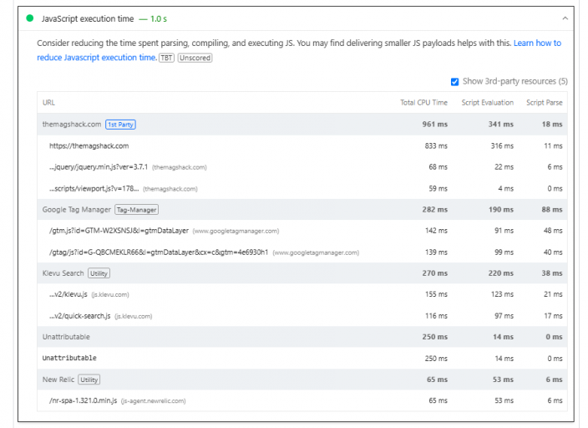Click the Total CPU Time column header
Viewport: 588px width, 428px height.
tap(423, 103)
